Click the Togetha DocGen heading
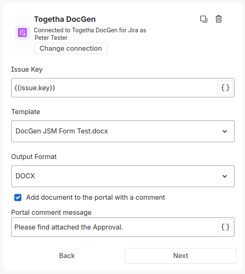Image resolution: width=245 pixels, height=274 pixels. [x=64, y=19]
